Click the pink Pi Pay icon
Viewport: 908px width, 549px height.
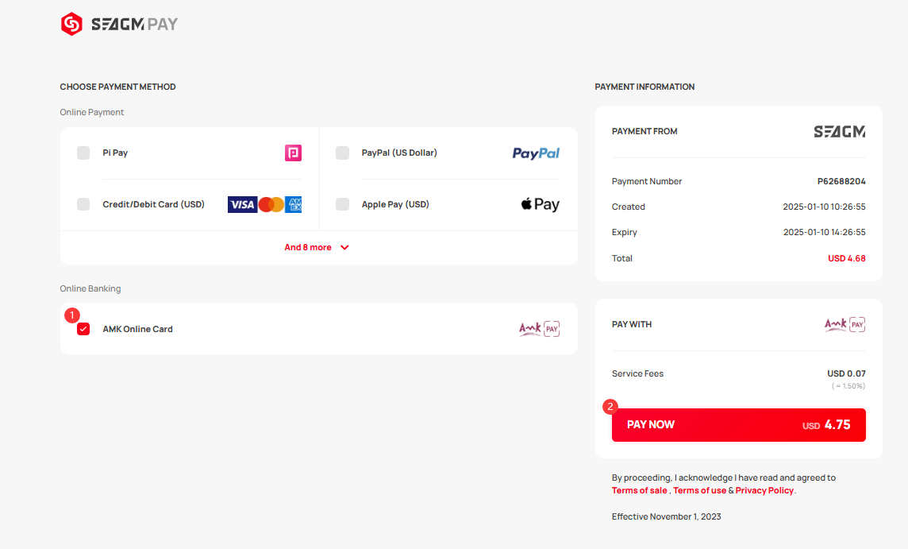[293, 153]
